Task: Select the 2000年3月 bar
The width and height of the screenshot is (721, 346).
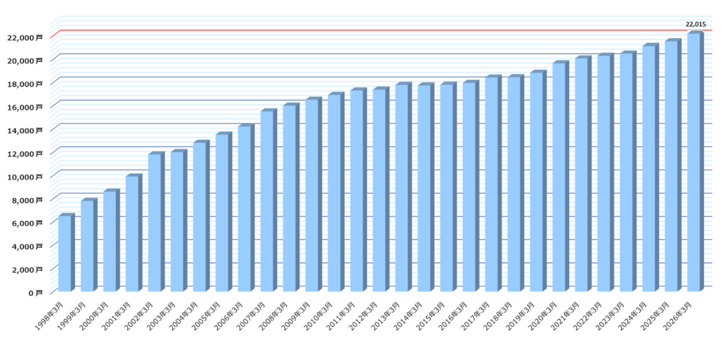Action: pos(111,241)
